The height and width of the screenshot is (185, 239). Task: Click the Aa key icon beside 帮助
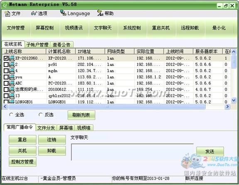(x=100, y=13)
